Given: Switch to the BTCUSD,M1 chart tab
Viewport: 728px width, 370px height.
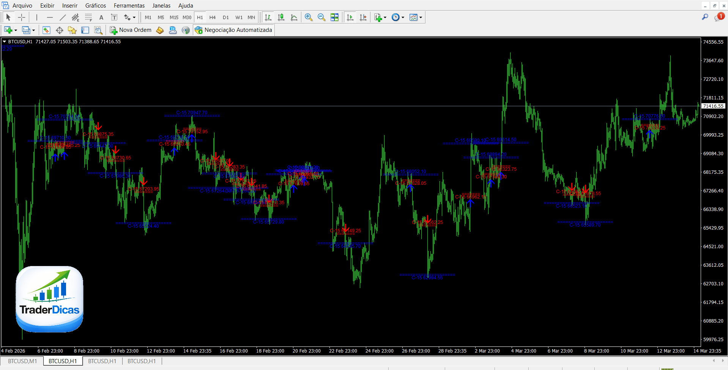Looking at the screenshot, I should click(x=22, y=361).
